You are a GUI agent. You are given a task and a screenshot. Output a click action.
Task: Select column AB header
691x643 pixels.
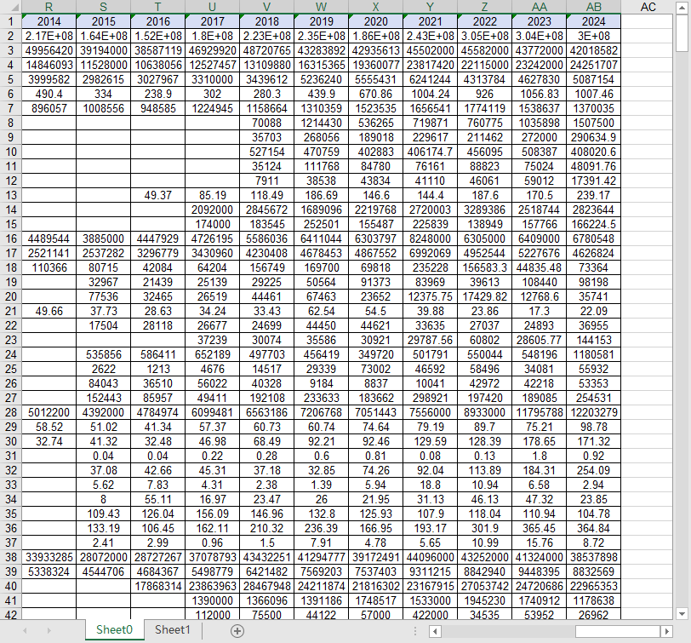point(594,7)
